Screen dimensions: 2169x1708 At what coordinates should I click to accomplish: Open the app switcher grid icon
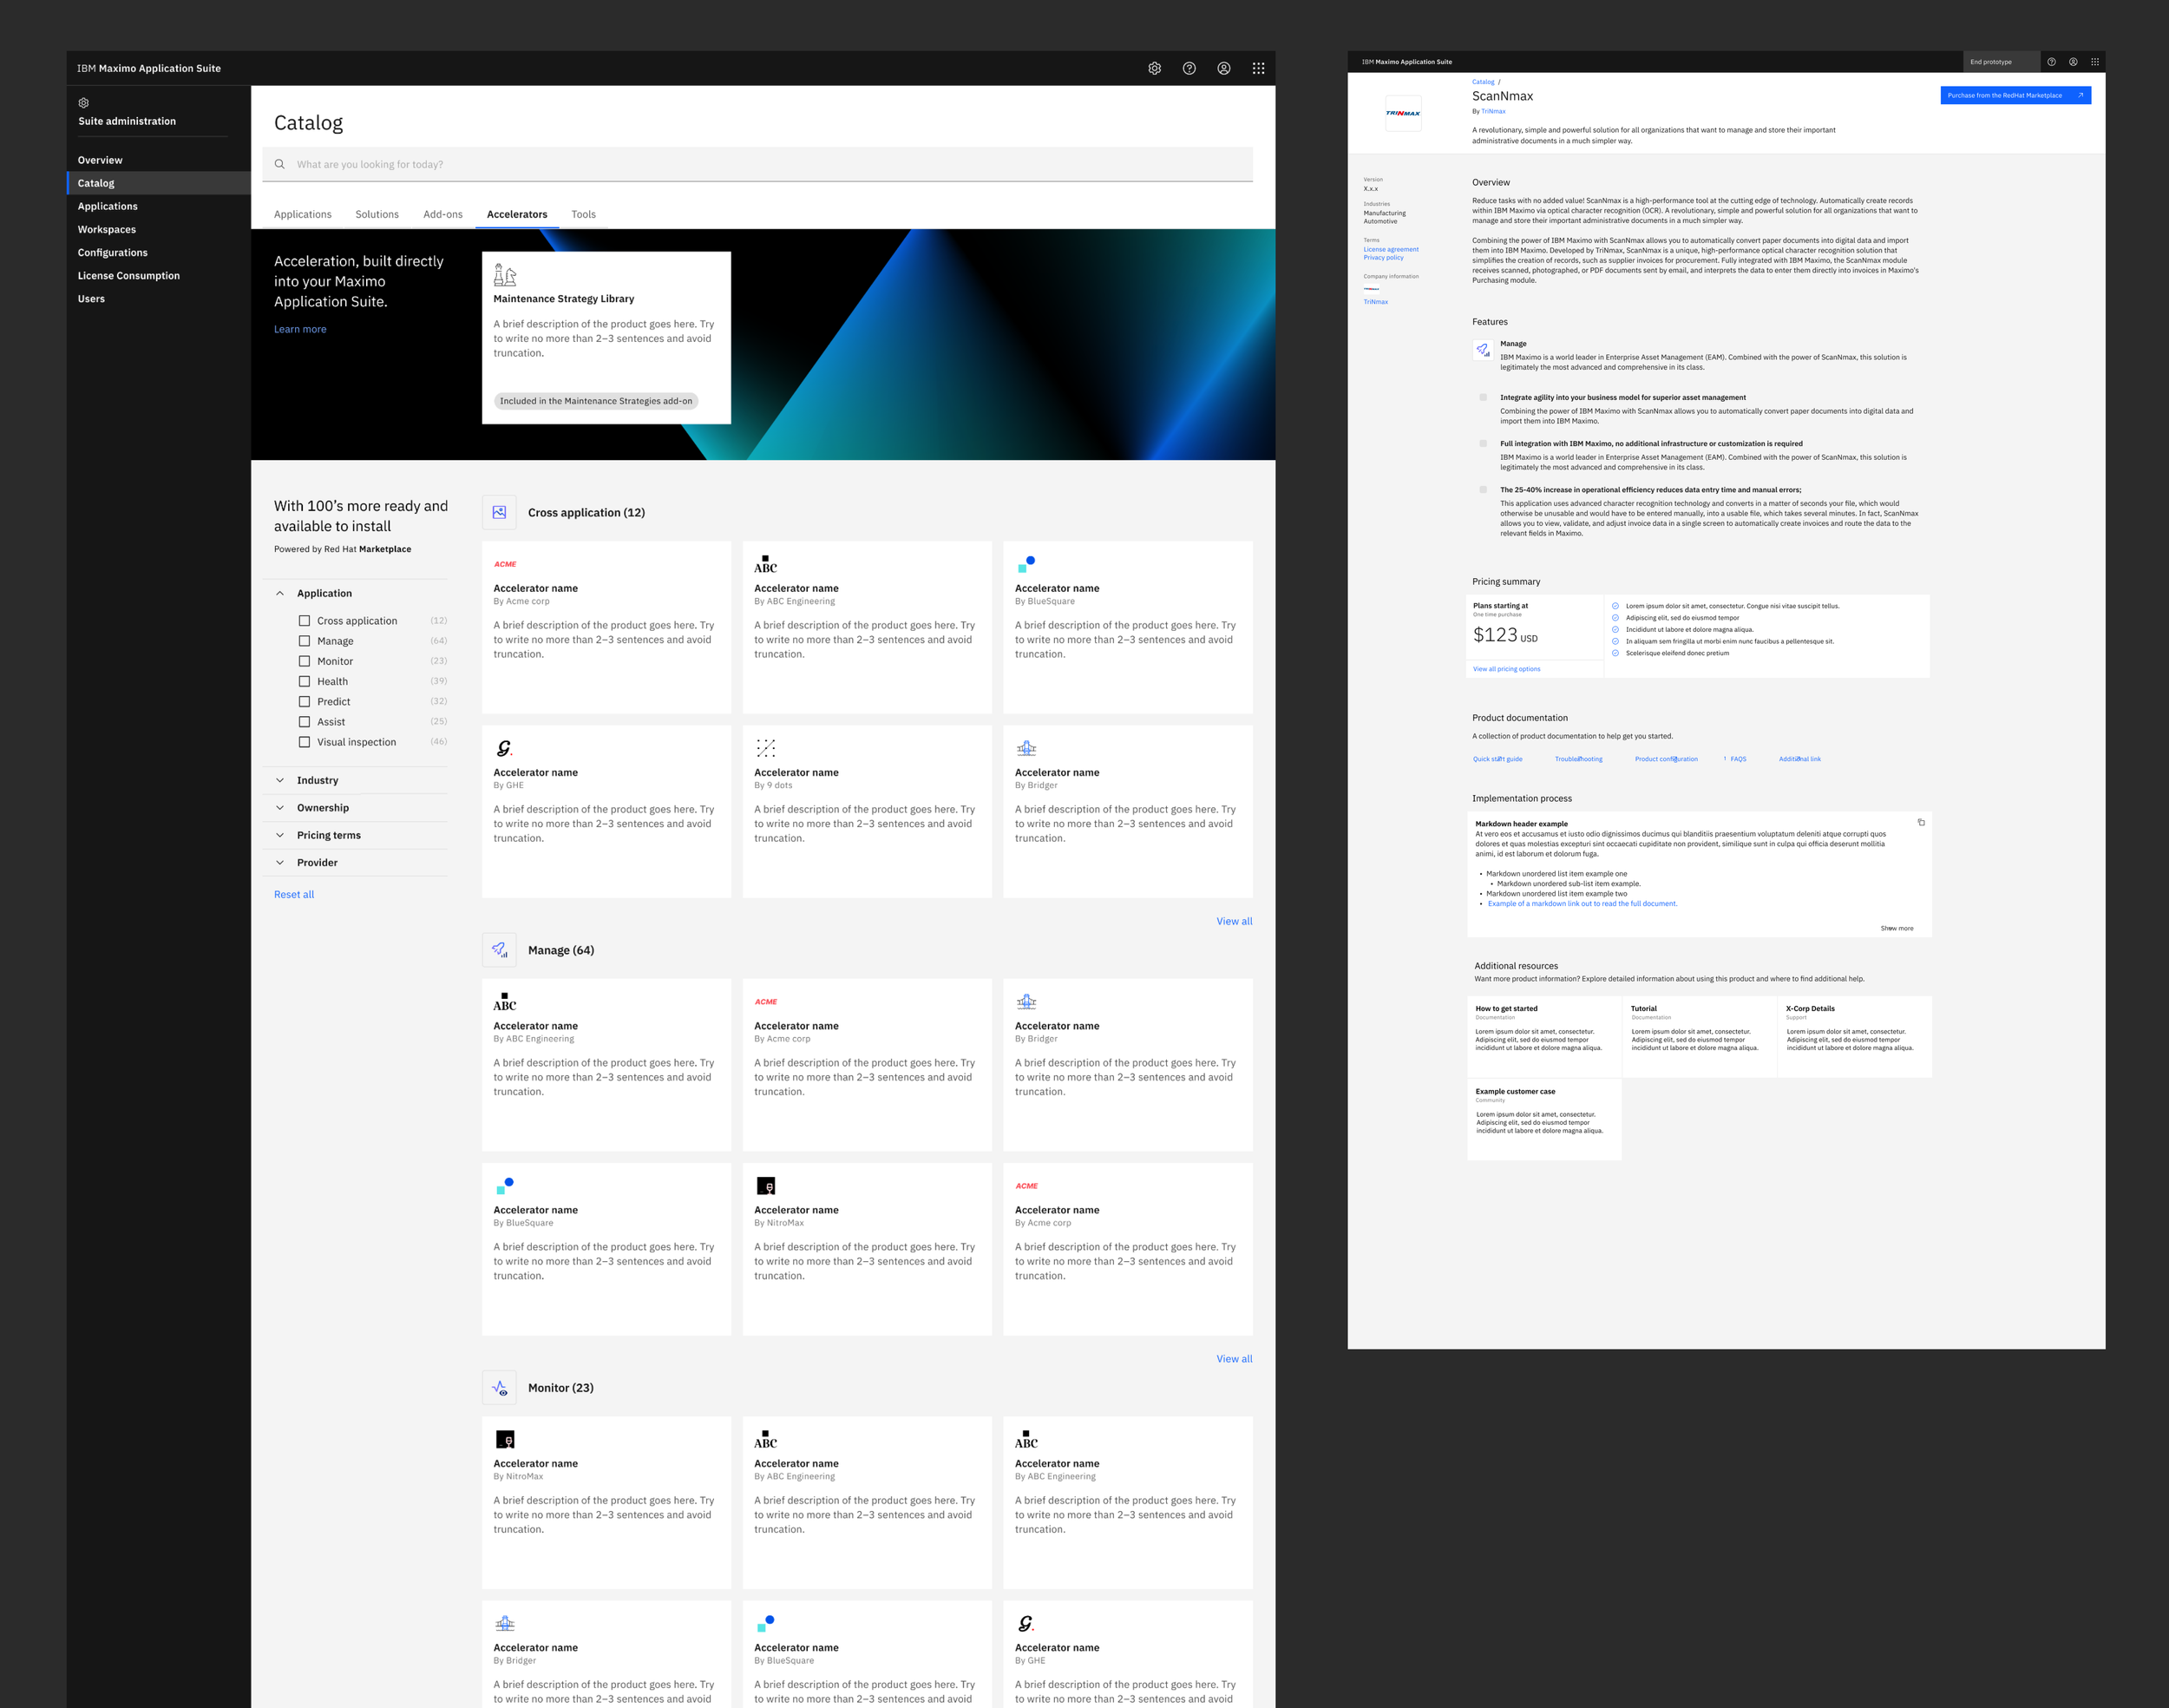[x=1258, y=68]
